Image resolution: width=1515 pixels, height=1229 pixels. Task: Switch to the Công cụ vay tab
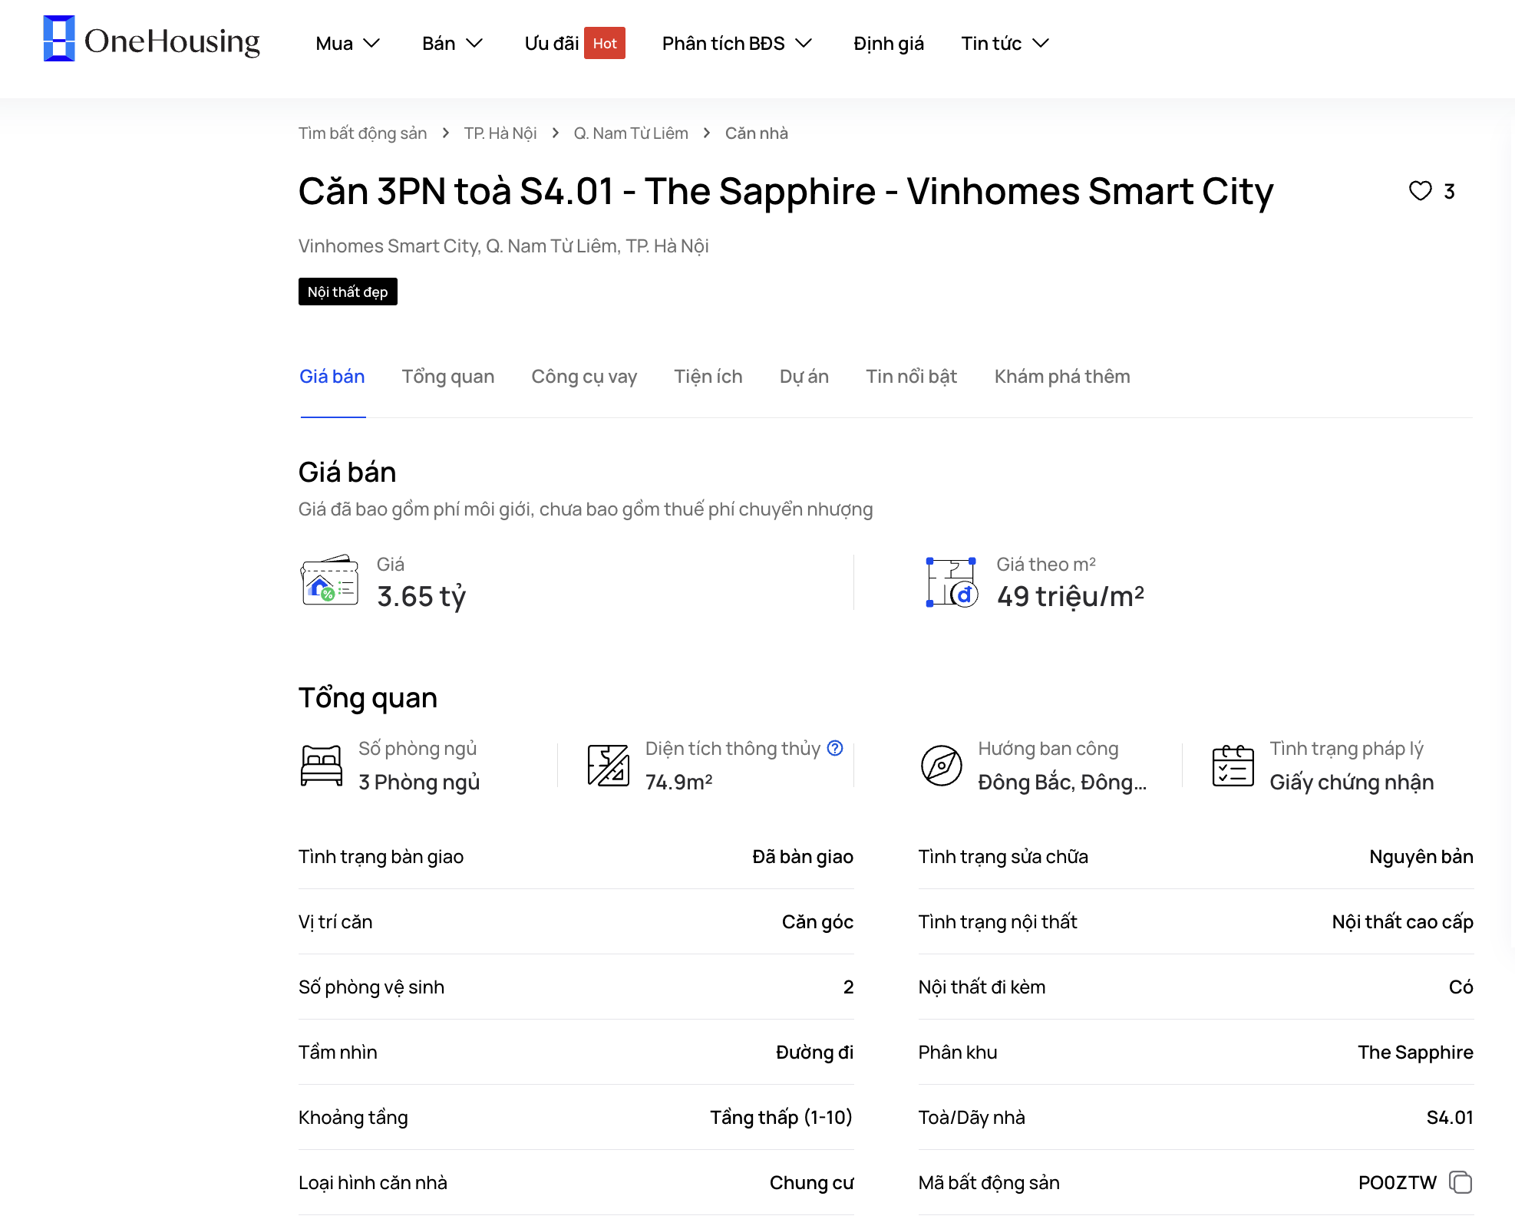tap(584, 377)
